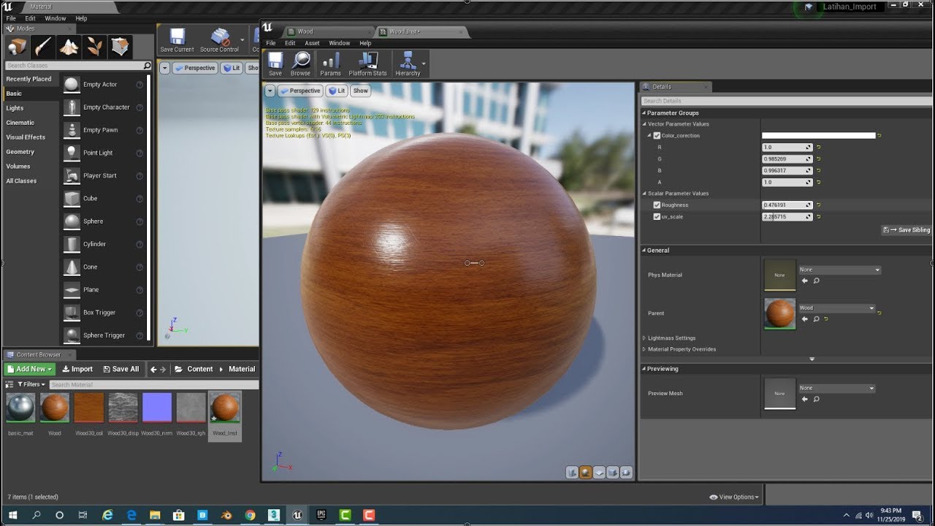The width and height of the screenshot is (935, 526).
Task: Select Paint mode brush icon
Action: coord(43,47)
